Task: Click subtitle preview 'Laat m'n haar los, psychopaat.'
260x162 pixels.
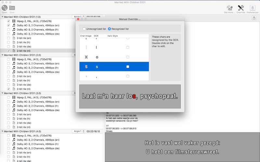Action: pos(130,96)
